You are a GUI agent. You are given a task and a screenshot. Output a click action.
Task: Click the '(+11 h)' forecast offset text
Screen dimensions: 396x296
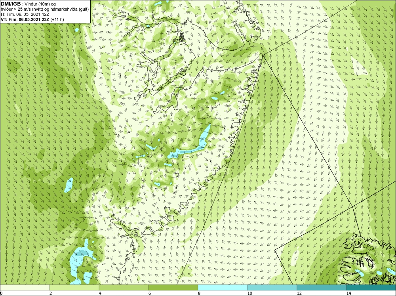pos(57,19)
